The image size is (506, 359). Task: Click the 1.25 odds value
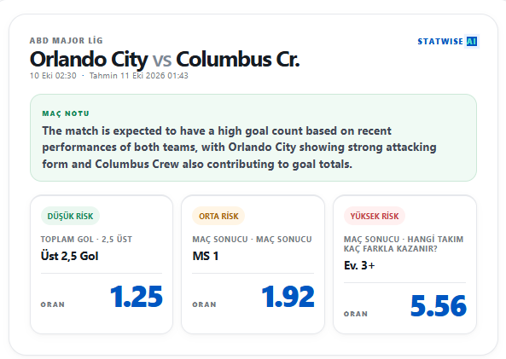[137, 297]
